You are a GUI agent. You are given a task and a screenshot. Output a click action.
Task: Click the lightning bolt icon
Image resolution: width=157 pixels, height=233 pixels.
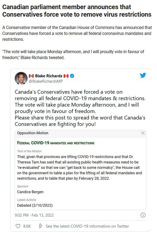40,226
